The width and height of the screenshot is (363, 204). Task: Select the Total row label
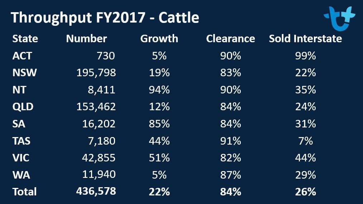24,192
